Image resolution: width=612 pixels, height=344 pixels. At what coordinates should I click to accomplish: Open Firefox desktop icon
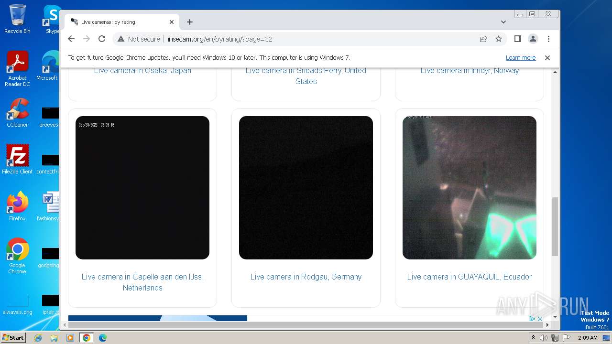pyautogui.click(x=17, y=206)
